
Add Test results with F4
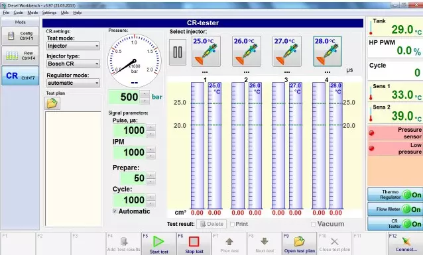pyautogui.click(x=123, y=244)
